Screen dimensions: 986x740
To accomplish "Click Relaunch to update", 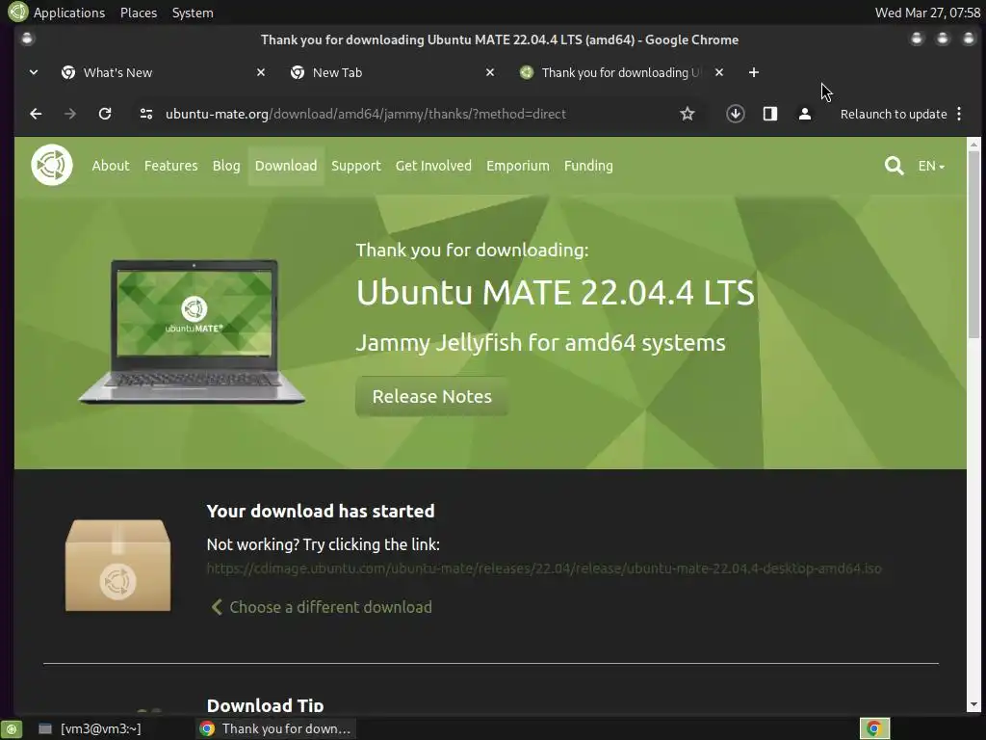I will (x=894, y=114).
